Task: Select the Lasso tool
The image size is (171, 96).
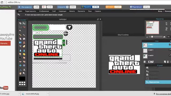Action: tap(24, 27)
